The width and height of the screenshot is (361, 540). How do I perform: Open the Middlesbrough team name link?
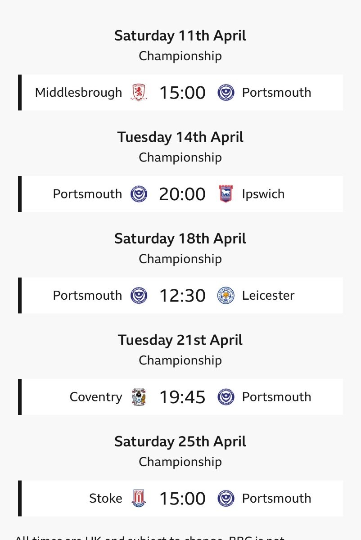point(78,93)
